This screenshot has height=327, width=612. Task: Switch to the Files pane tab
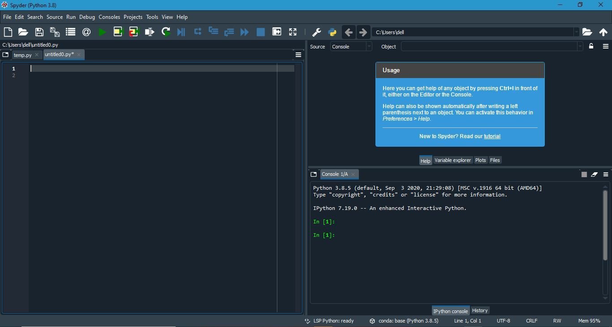[495, 160]
